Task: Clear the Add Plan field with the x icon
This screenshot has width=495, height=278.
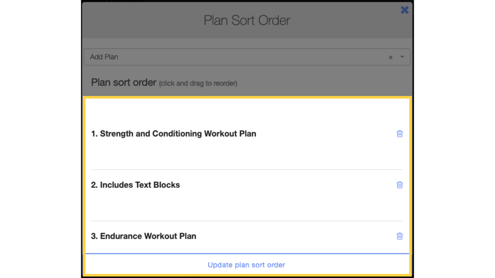Action: point(390,57)
